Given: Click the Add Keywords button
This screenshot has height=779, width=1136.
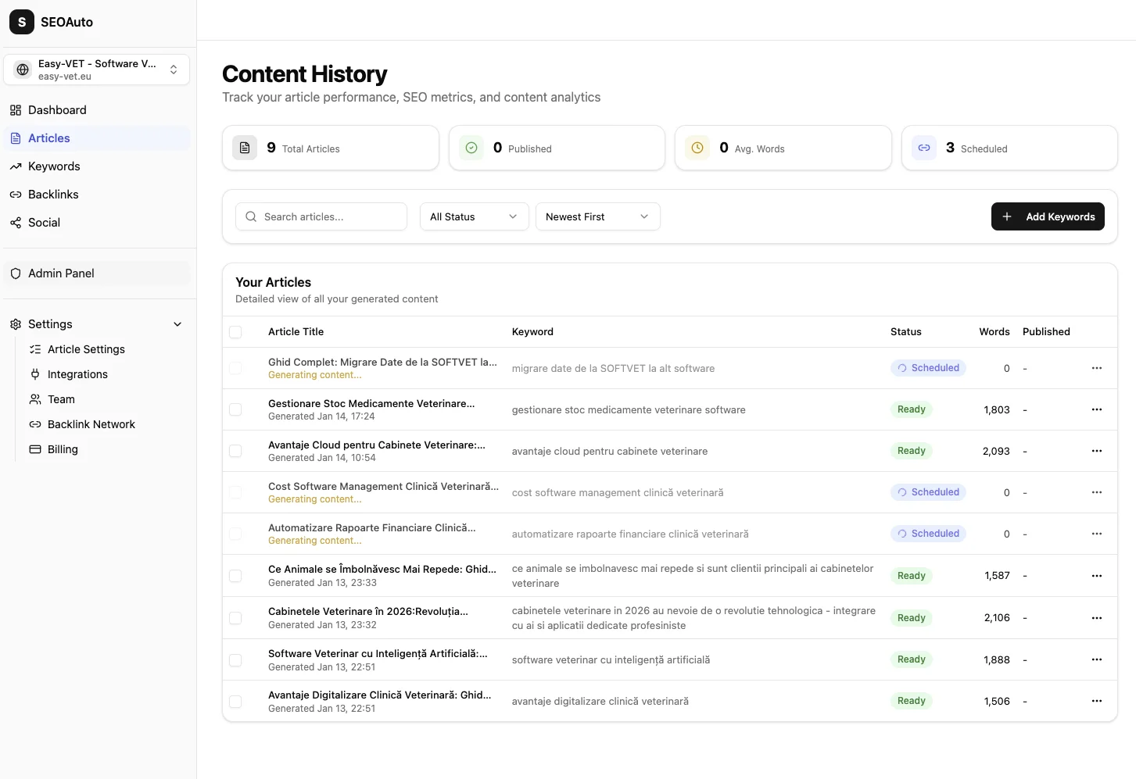Looking at the screenshot, I should pos(1048,216).
